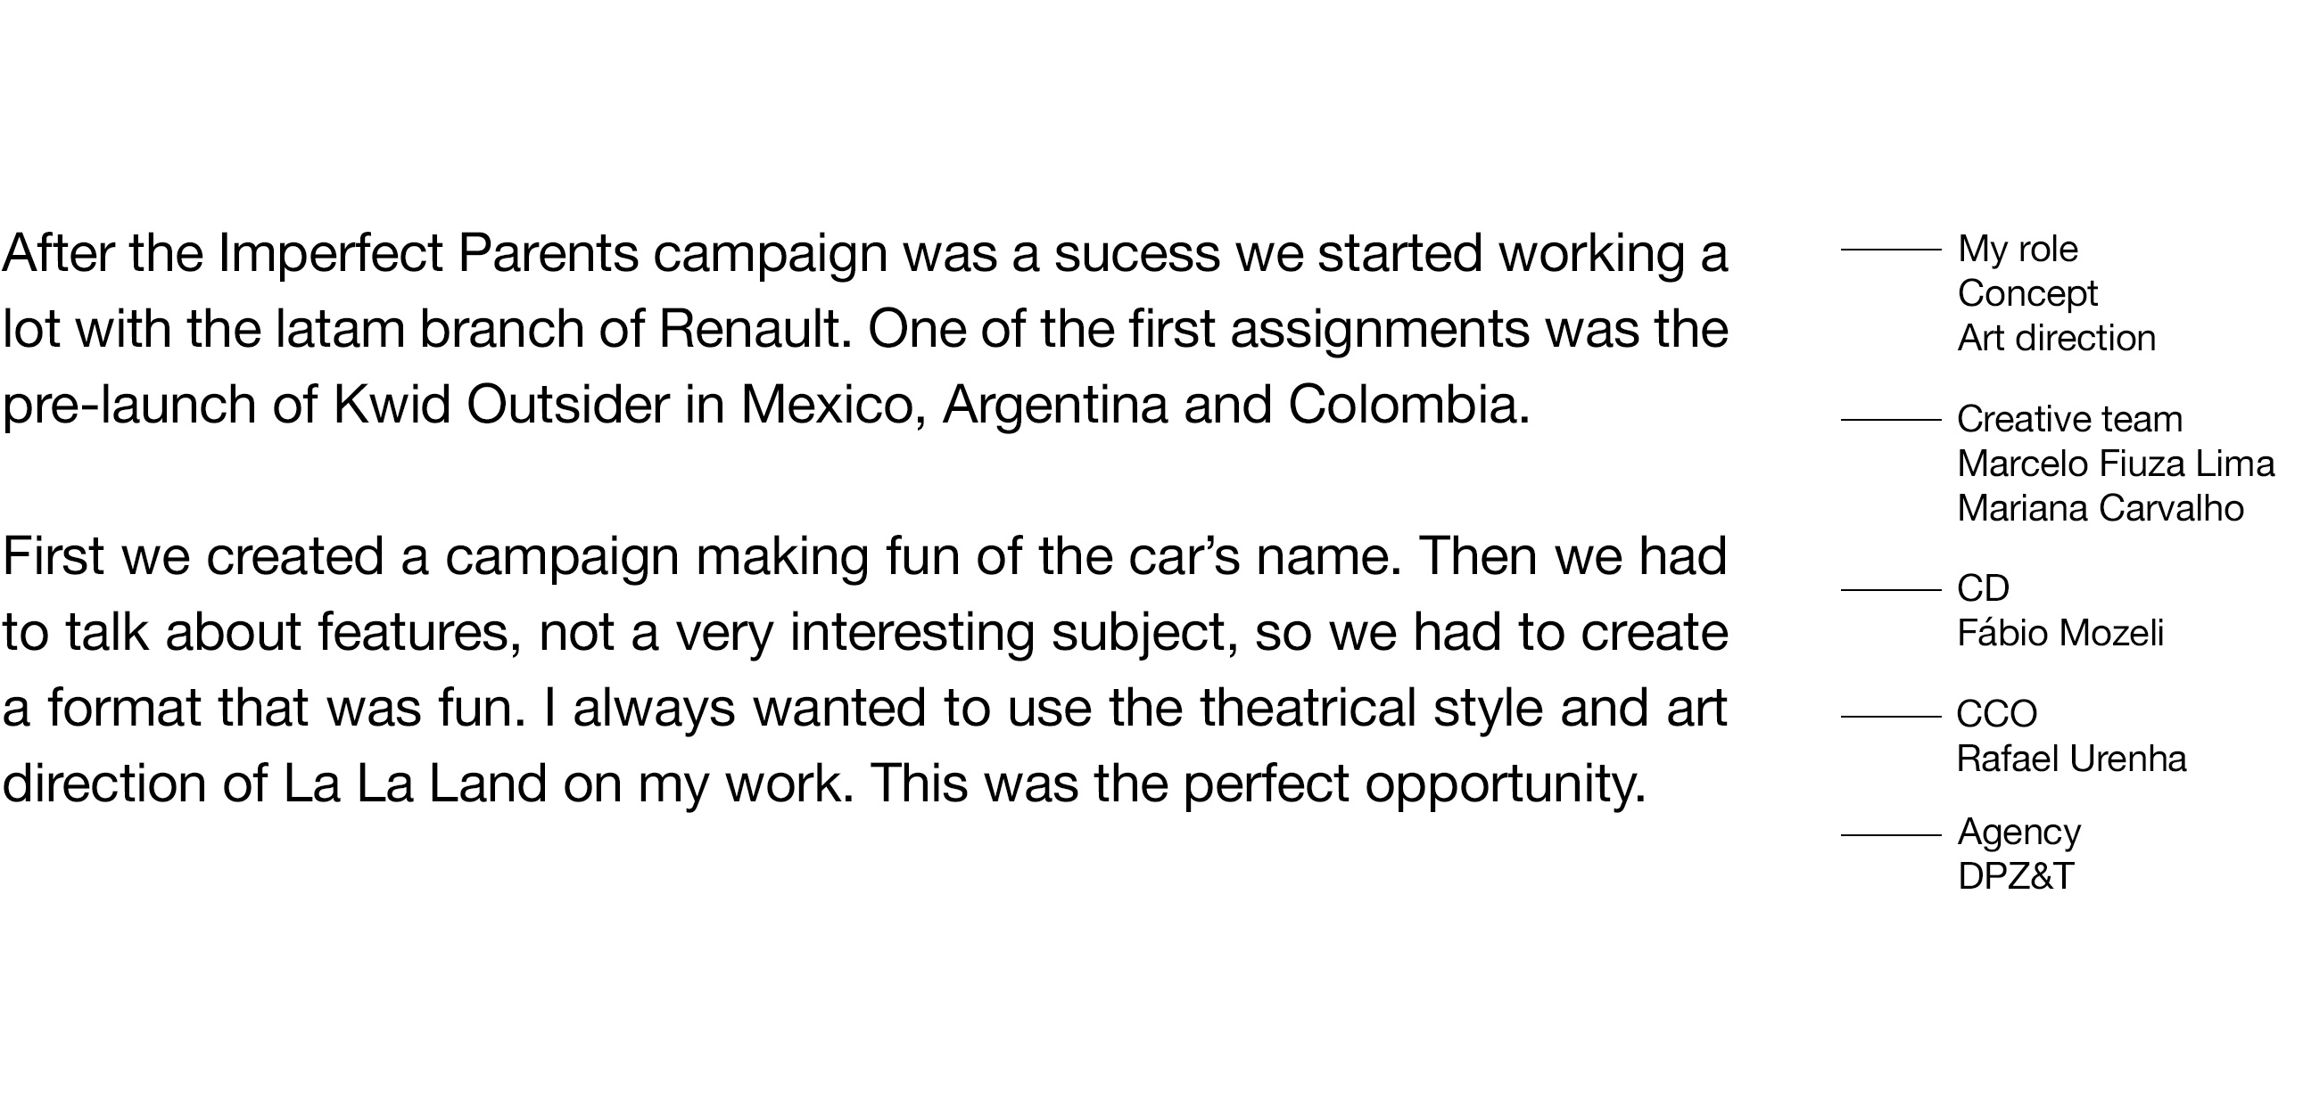Click the line beside "Agency"
The width and height of the screenshot is (2303, 1108).
tap(1891, 834)
